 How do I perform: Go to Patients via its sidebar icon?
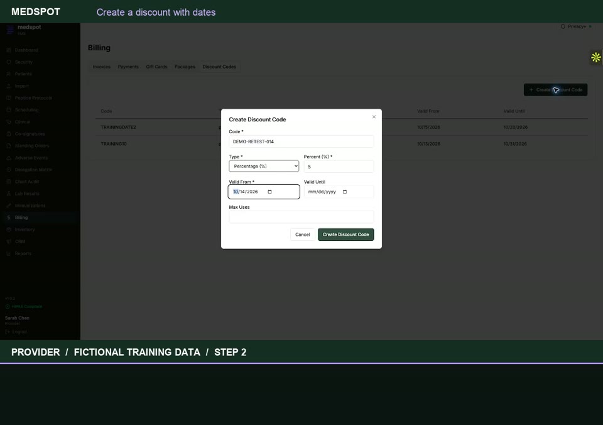tap(9, 74)
